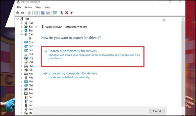Collapse the Hao root node
The width and height of the screenshot is (196, 116).
(17, 19)
